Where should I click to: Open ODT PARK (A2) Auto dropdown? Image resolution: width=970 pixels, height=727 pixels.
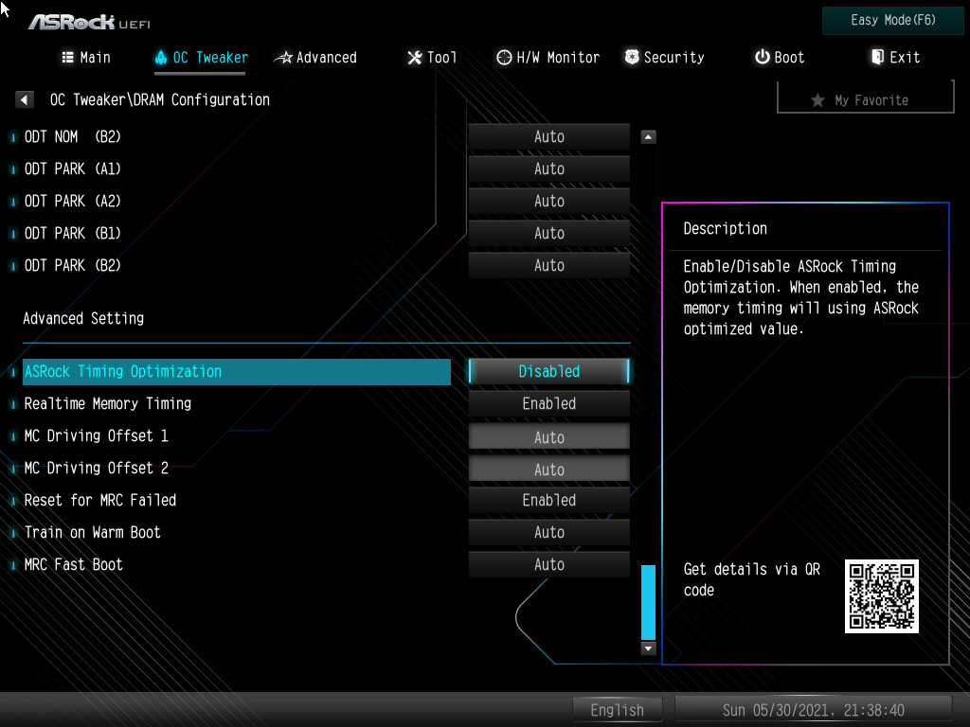point(549,201)
